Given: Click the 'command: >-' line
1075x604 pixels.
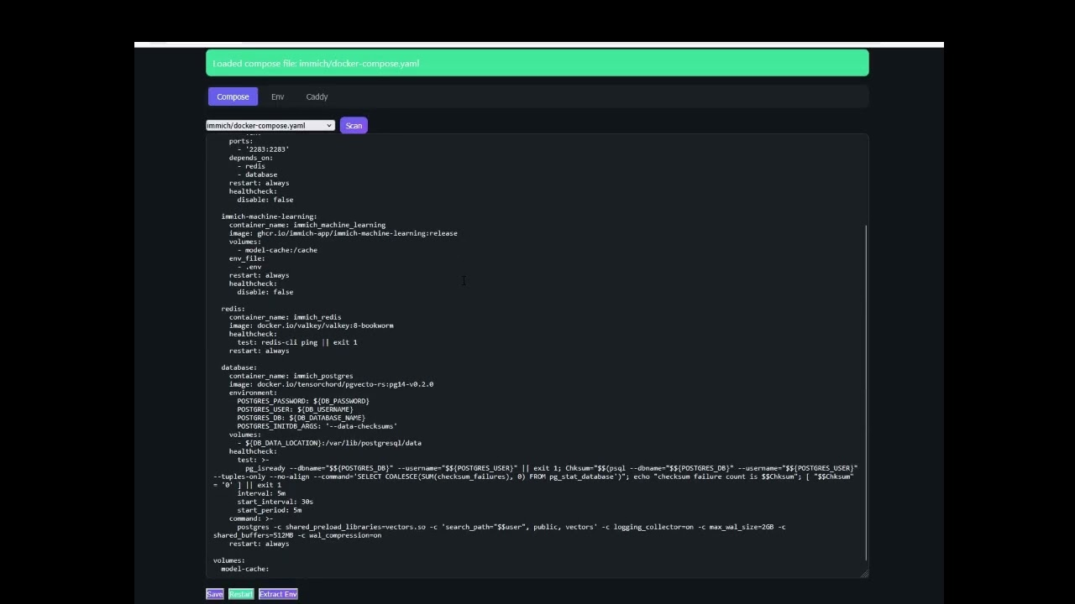Looking at the screenshot, I should (251, 518).
